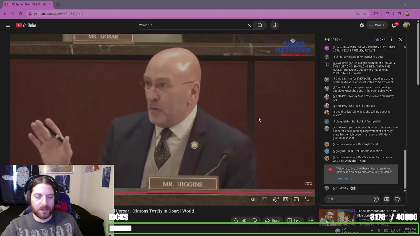Click the Subscribe Now video overlay
Image resolution: width=420 pixels, height=236 pixels.
(308, 183)
